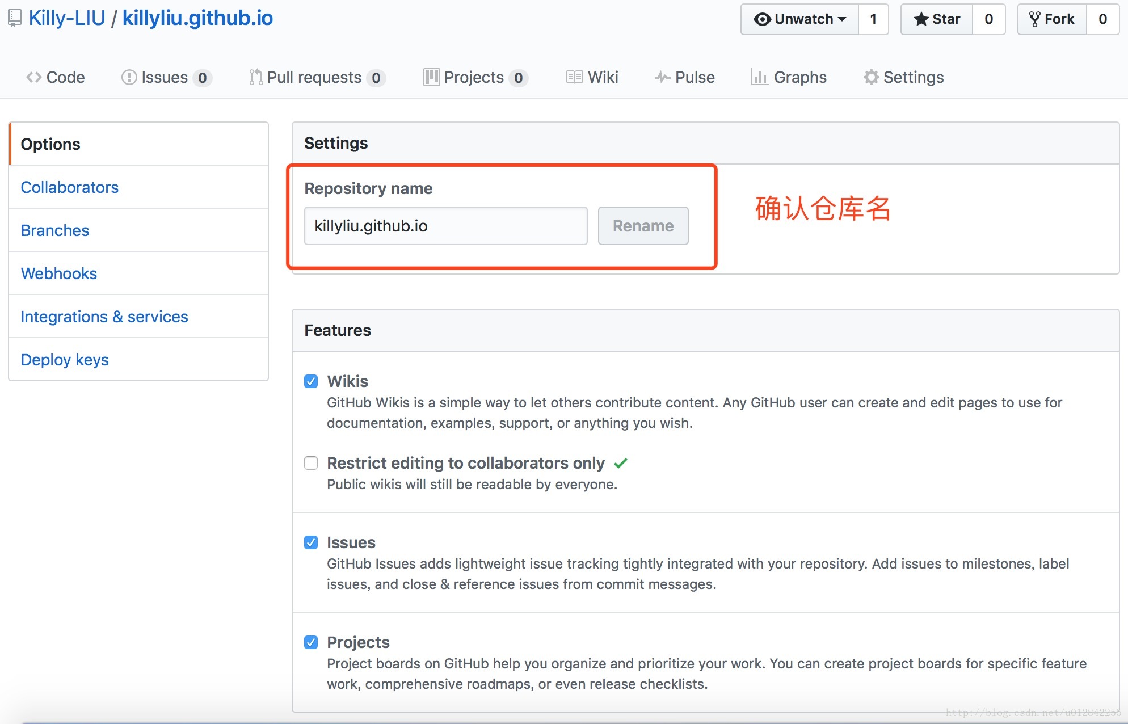Click the Pulse heartbeat icon

click(662, 77)
